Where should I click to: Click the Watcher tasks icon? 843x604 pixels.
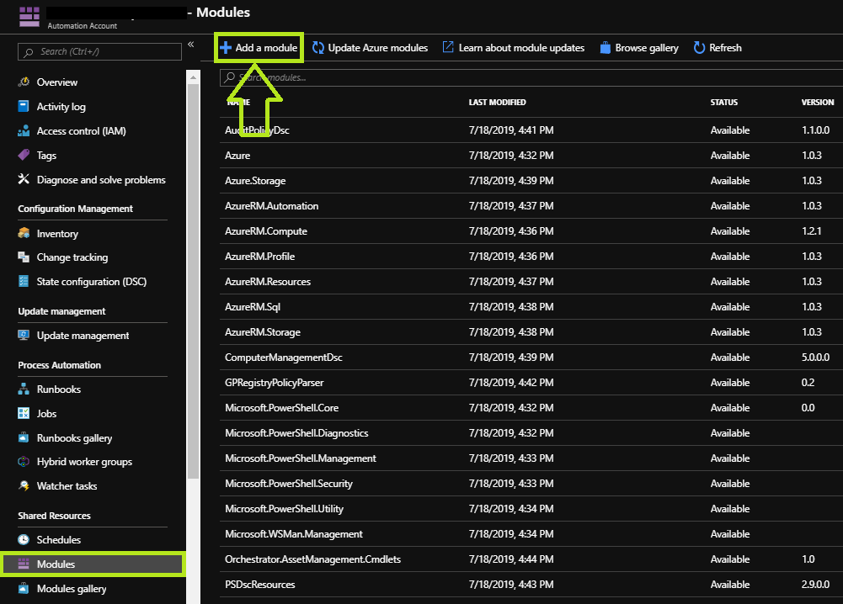(x=24, y=485)
